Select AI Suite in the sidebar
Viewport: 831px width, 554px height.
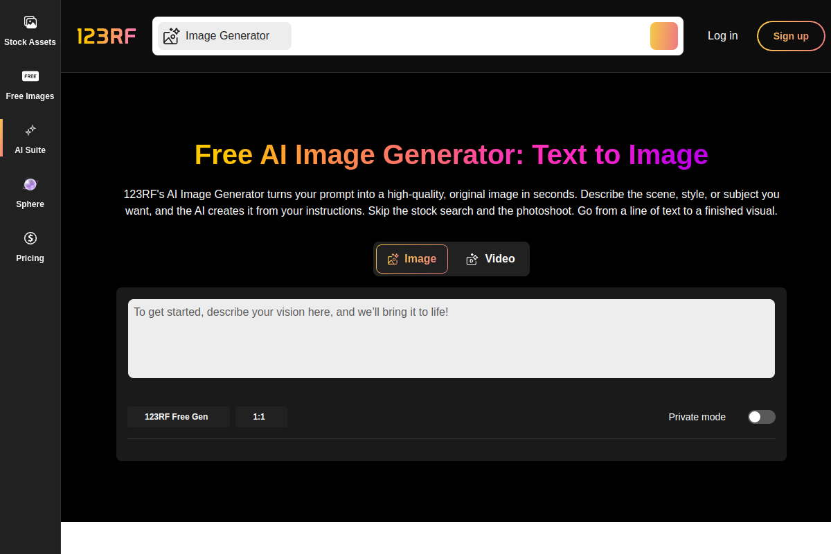[30, 139]
